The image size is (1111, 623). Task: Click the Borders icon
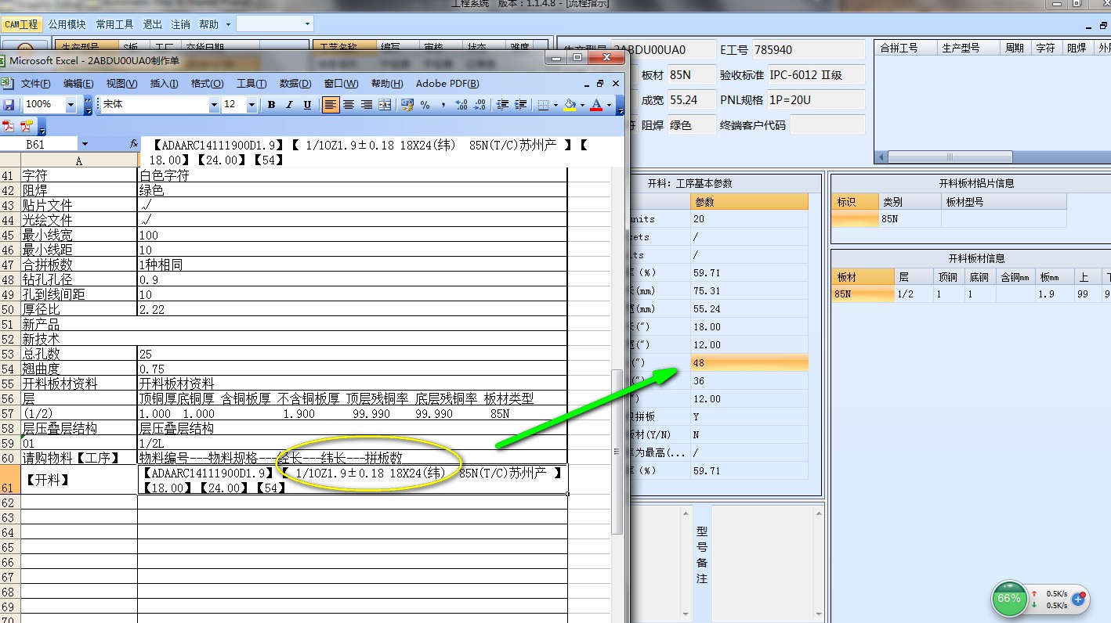[544, 105]
